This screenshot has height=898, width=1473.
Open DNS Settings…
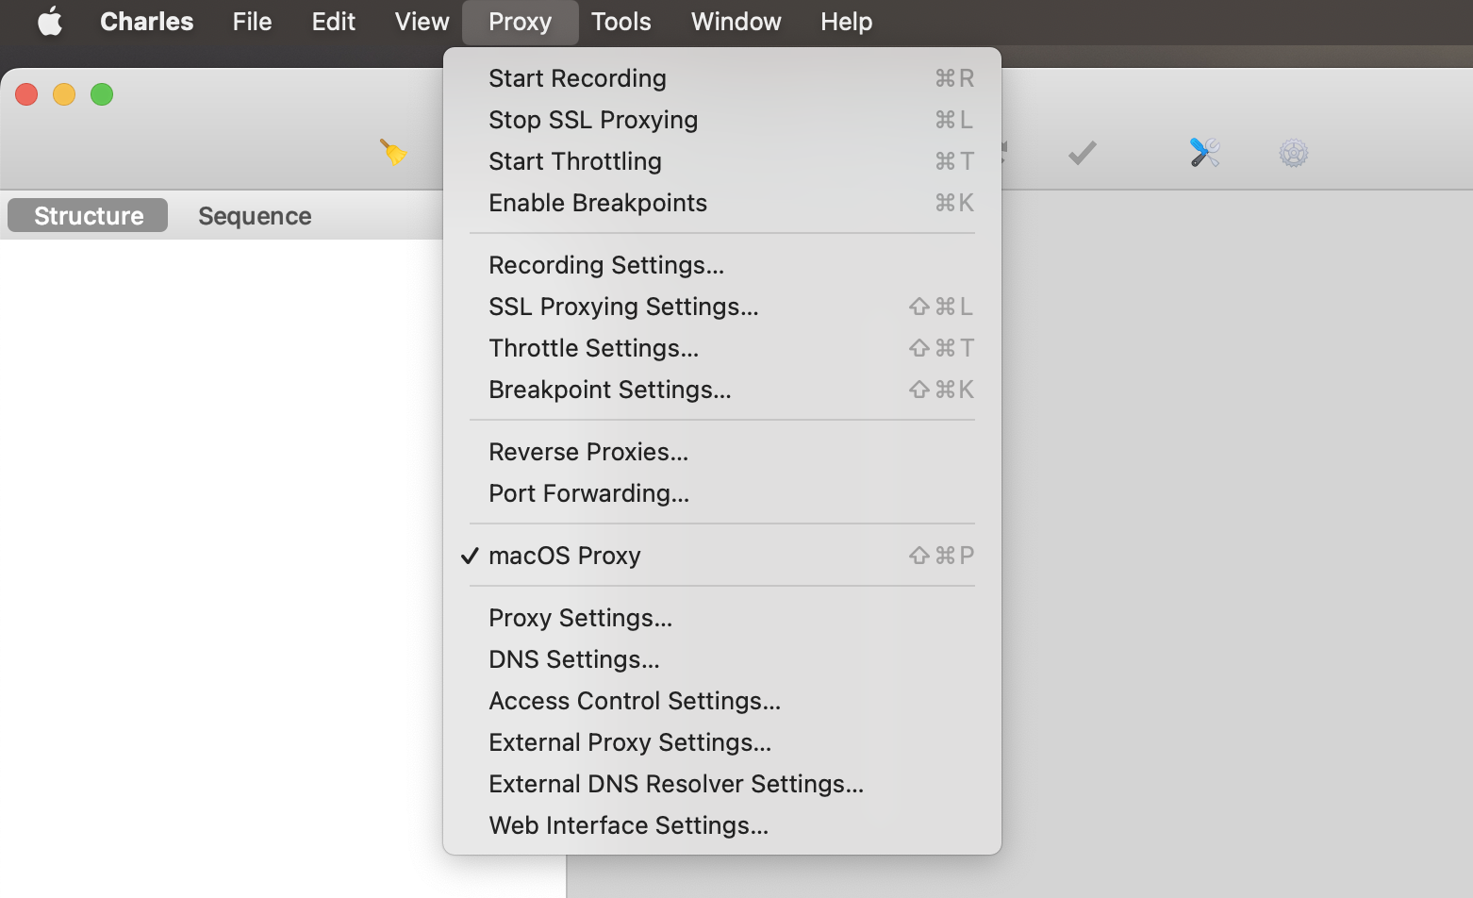click(722, 659)
